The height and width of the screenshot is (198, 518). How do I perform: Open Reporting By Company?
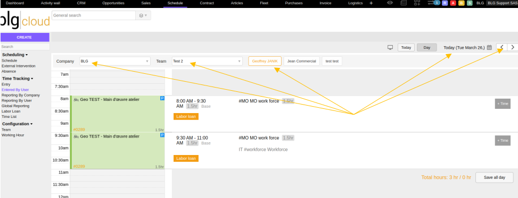[x=21, y=95]
